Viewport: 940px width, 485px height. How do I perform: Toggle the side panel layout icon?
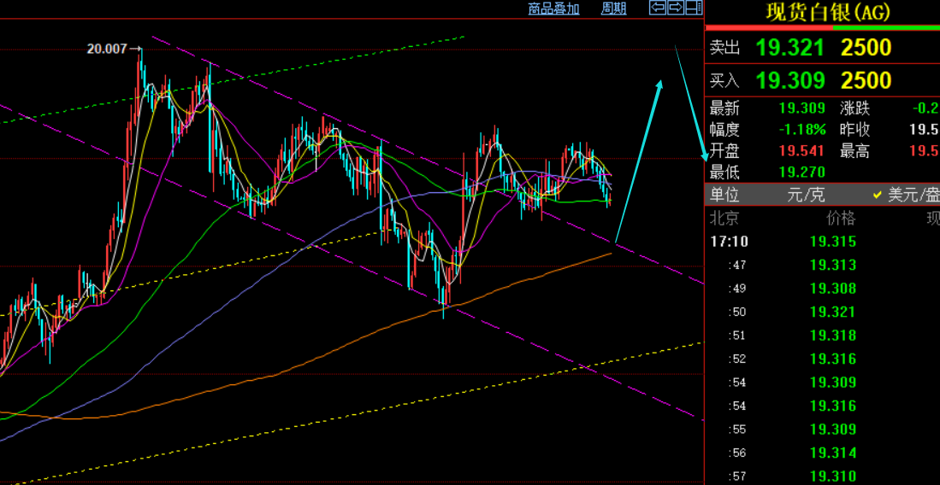point(693,8)
